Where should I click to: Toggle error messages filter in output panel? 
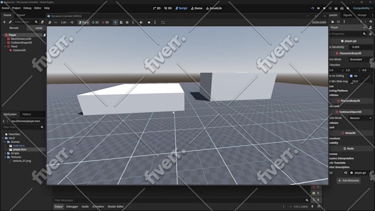(x=316, y=186)
